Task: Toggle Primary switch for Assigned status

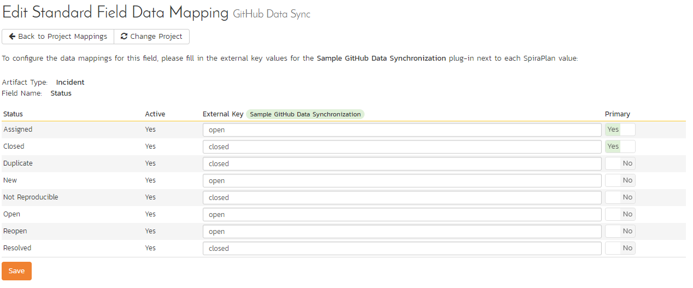Action: [x=620, y=130]
